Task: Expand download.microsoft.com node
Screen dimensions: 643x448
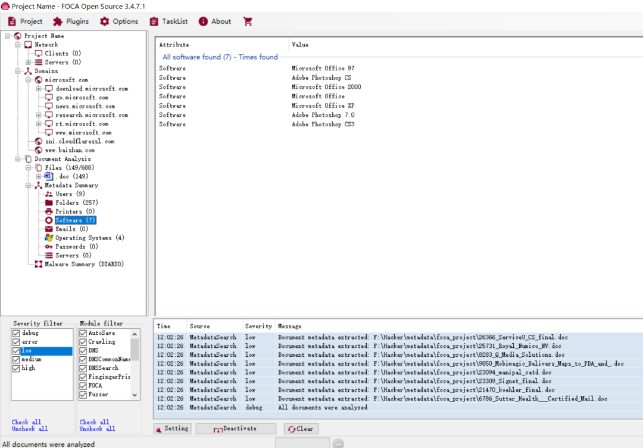Action: point(39,89)
